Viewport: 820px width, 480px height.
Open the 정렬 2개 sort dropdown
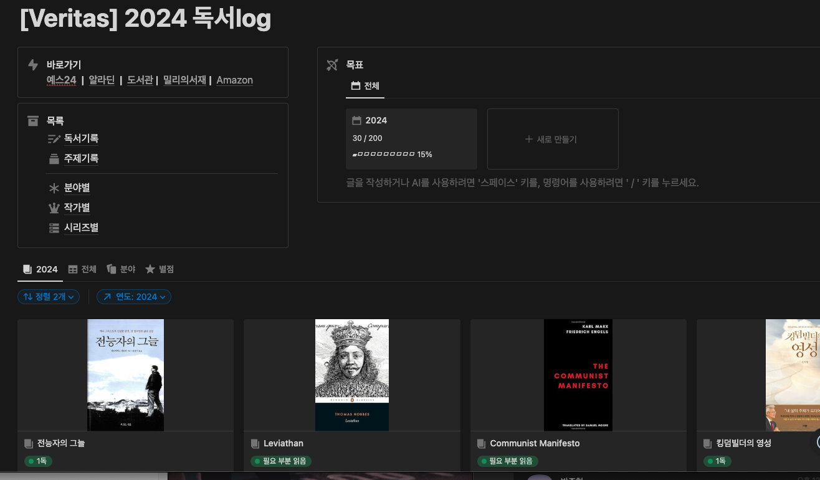tap(49, 297)
